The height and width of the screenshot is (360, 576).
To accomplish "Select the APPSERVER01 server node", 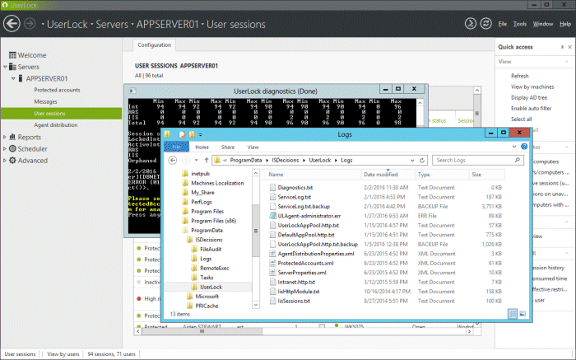I will tap(47, 78).
